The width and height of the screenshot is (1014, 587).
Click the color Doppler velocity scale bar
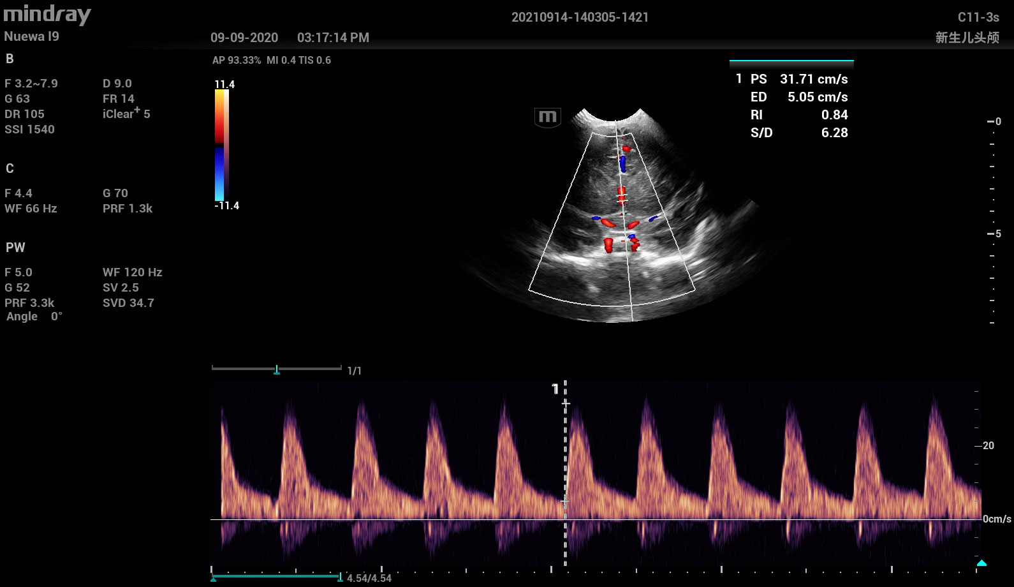220,145
